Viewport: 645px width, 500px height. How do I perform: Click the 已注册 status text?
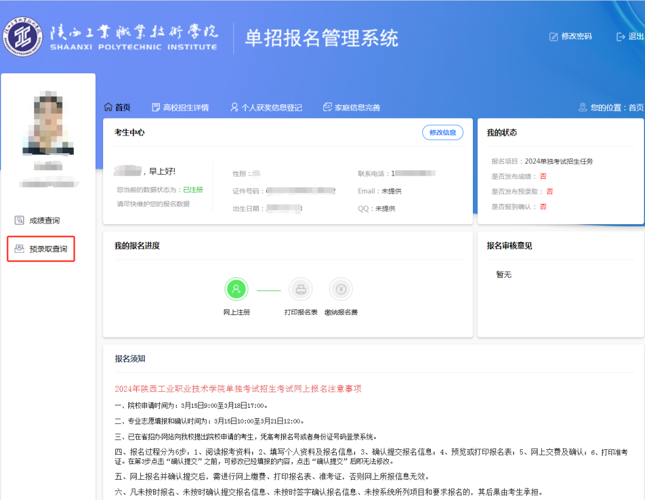coord(193,190)
